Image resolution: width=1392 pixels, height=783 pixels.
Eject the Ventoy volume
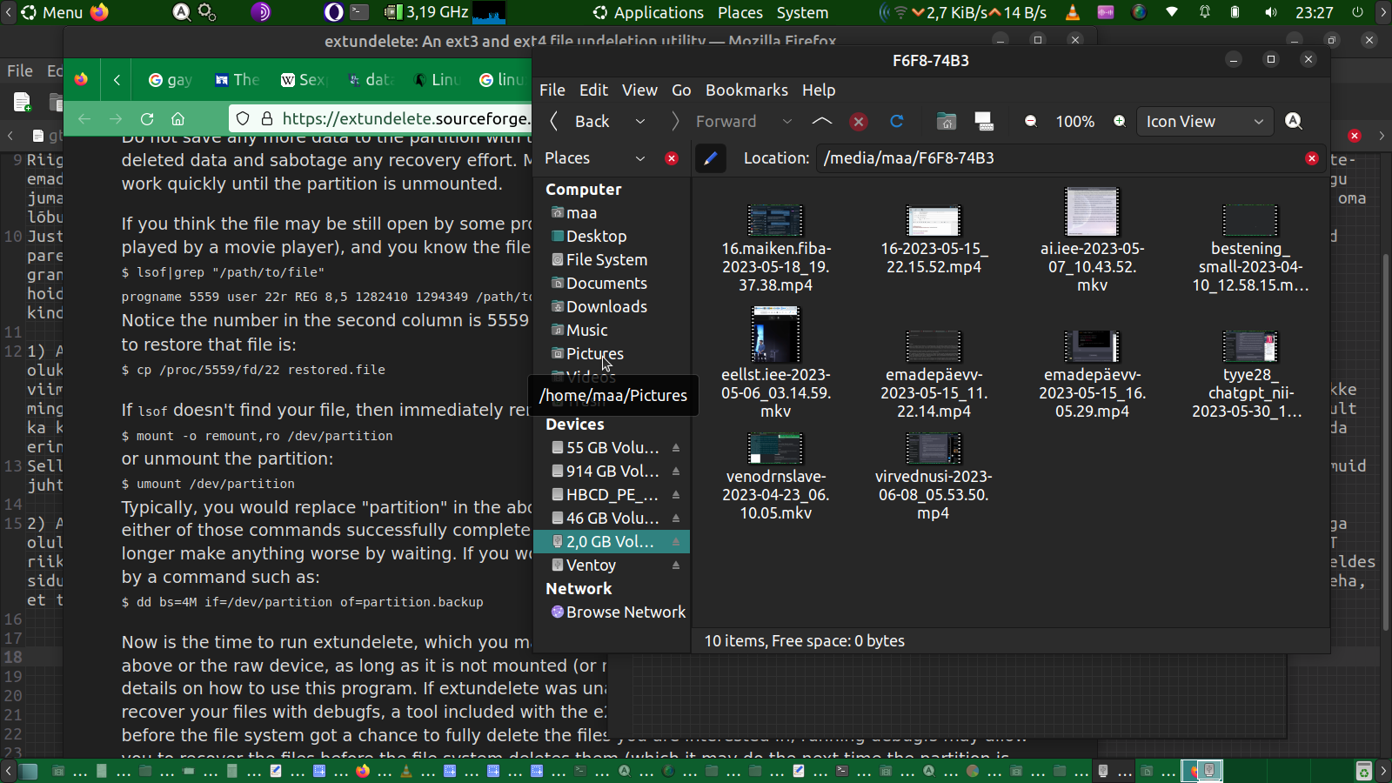676,565
